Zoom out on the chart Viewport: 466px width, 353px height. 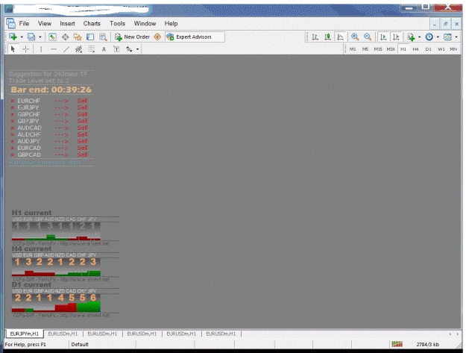pos(368,37)
